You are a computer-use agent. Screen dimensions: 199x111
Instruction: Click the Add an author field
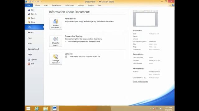155,74
